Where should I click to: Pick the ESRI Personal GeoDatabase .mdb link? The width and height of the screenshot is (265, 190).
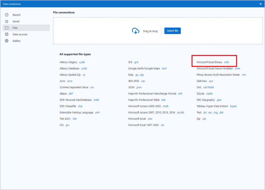96,100
